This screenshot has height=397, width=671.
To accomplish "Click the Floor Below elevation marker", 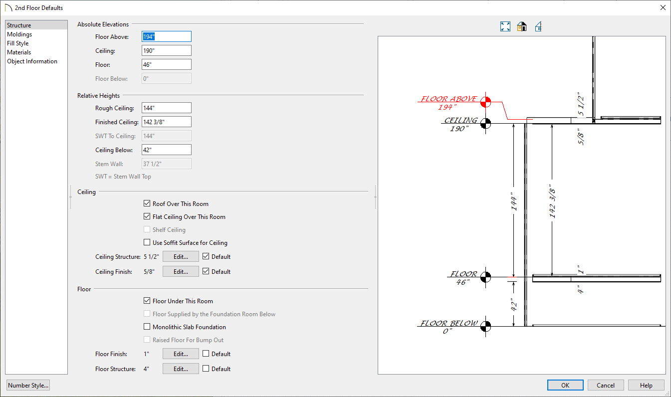I will tap(485, 326).
